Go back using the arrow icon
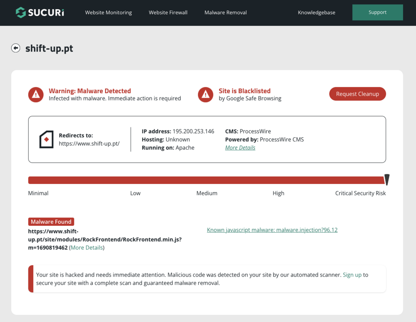 pyautogui.click(x=16, y=48)
